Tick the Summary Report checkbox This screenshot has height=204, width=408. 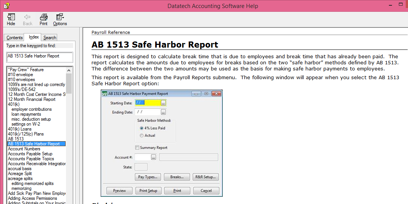137,148
